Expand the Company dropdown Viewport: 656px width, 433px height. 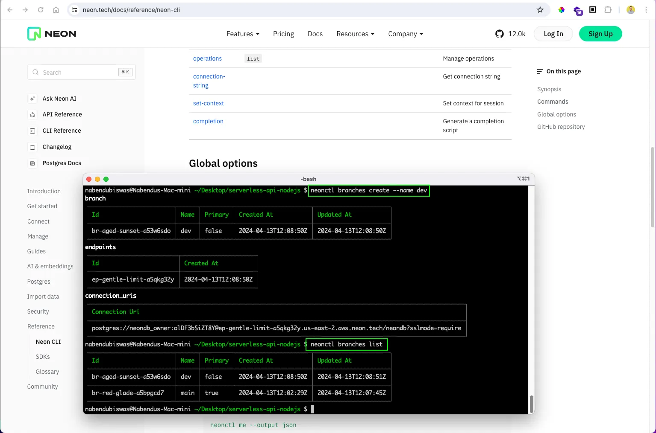tap(405, 34)
